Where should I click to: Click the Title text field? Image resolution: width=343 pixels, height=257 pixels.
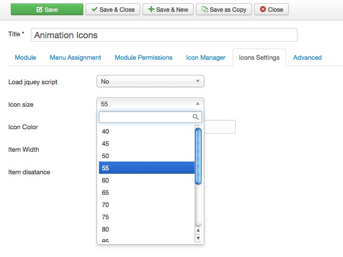[x=164, y=35]
